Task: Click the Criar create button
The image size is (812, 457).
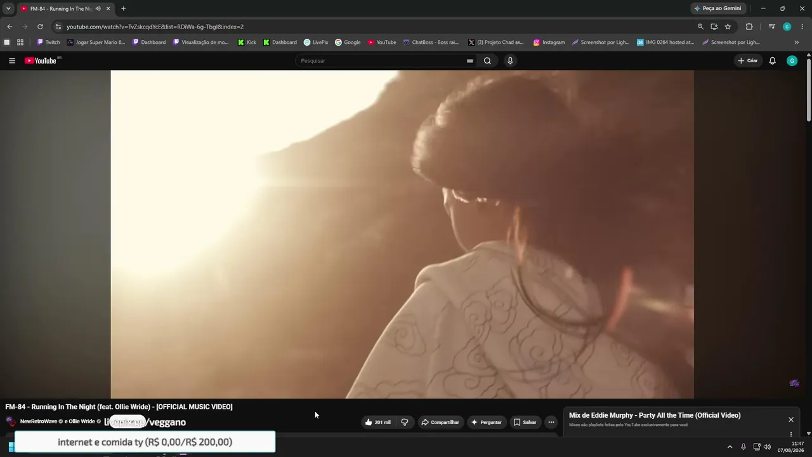Action: click(748, 61)
